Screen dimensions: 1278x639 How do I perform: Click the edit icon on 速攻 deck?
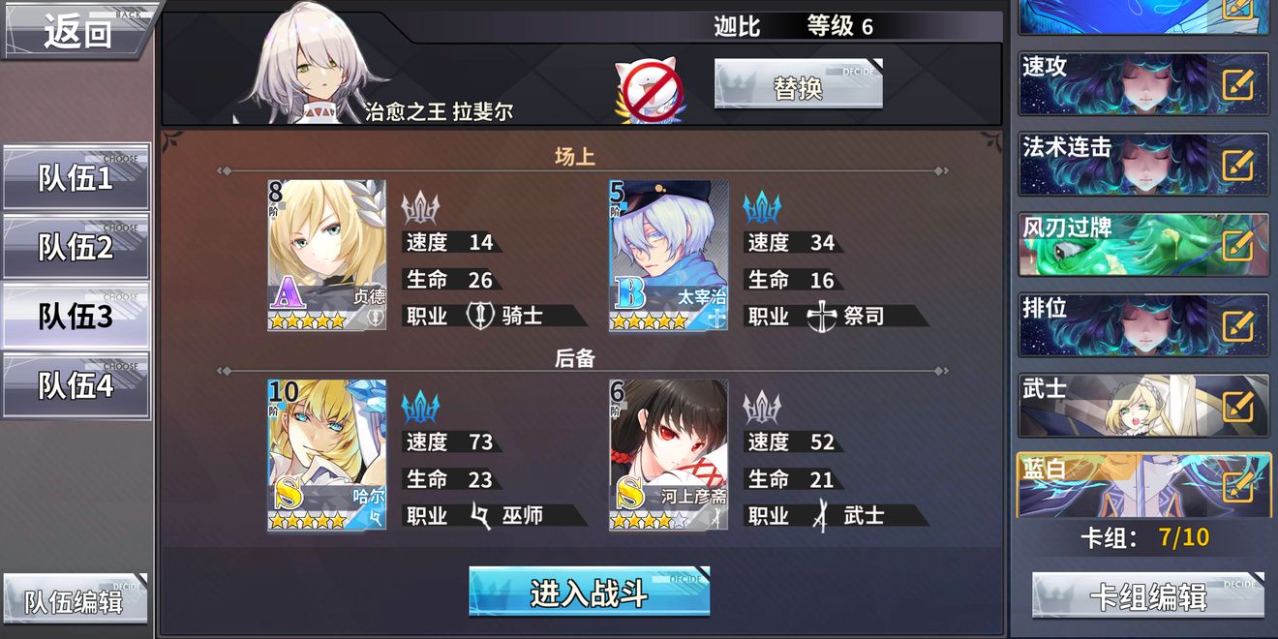tap(1238, 84)
